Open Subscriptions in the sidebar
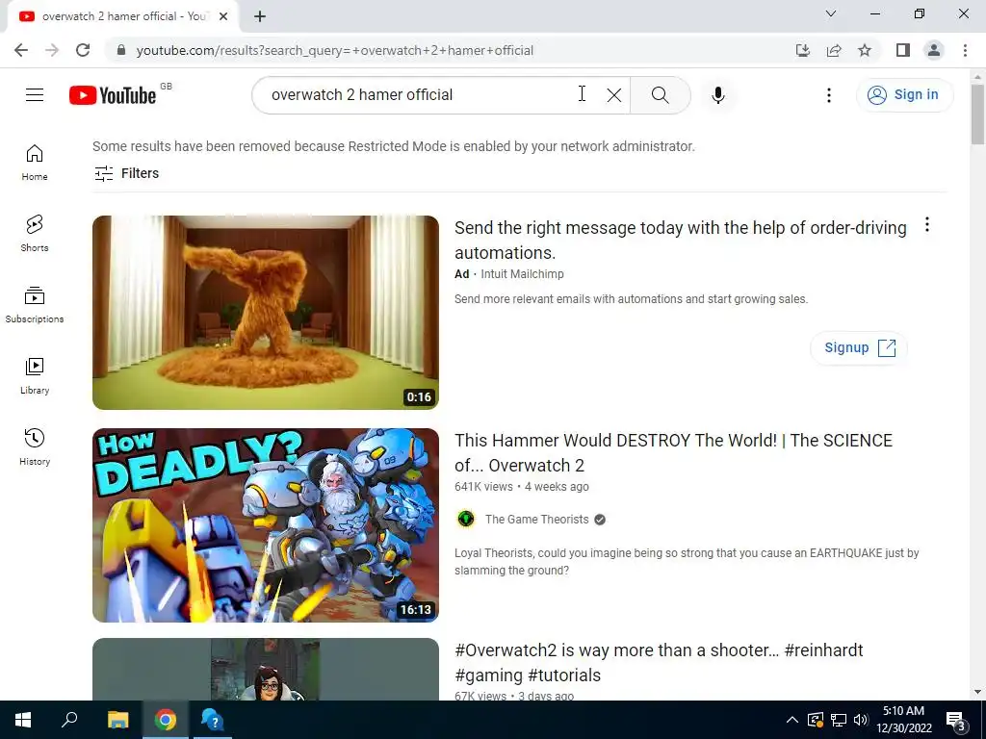This screenshot has width=986, height=739. 35,305
